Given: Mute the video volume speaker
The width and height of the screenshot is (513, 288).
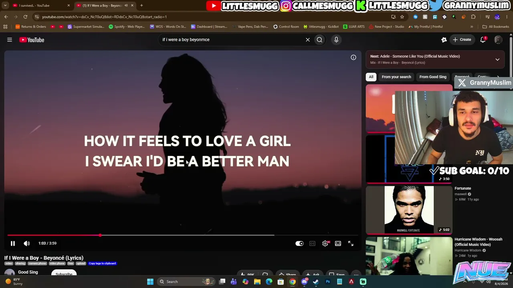Looking at the screenshot, I should pyautogui.click(x=26, y=243).
